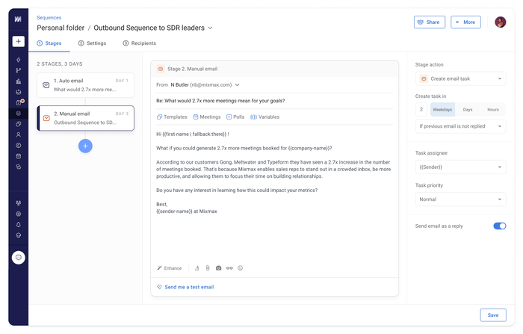Add a new stage with blue plus
523x334 pixels.
(85, 146)
